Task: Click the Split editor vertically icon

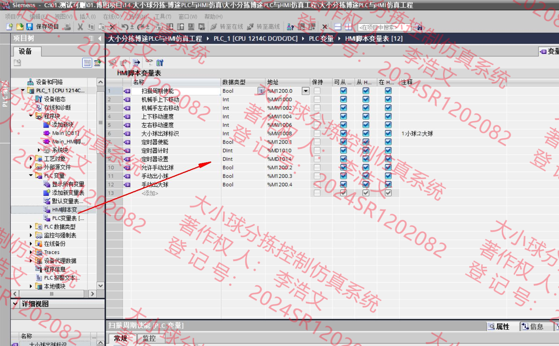Action: (x=348, y=27)
